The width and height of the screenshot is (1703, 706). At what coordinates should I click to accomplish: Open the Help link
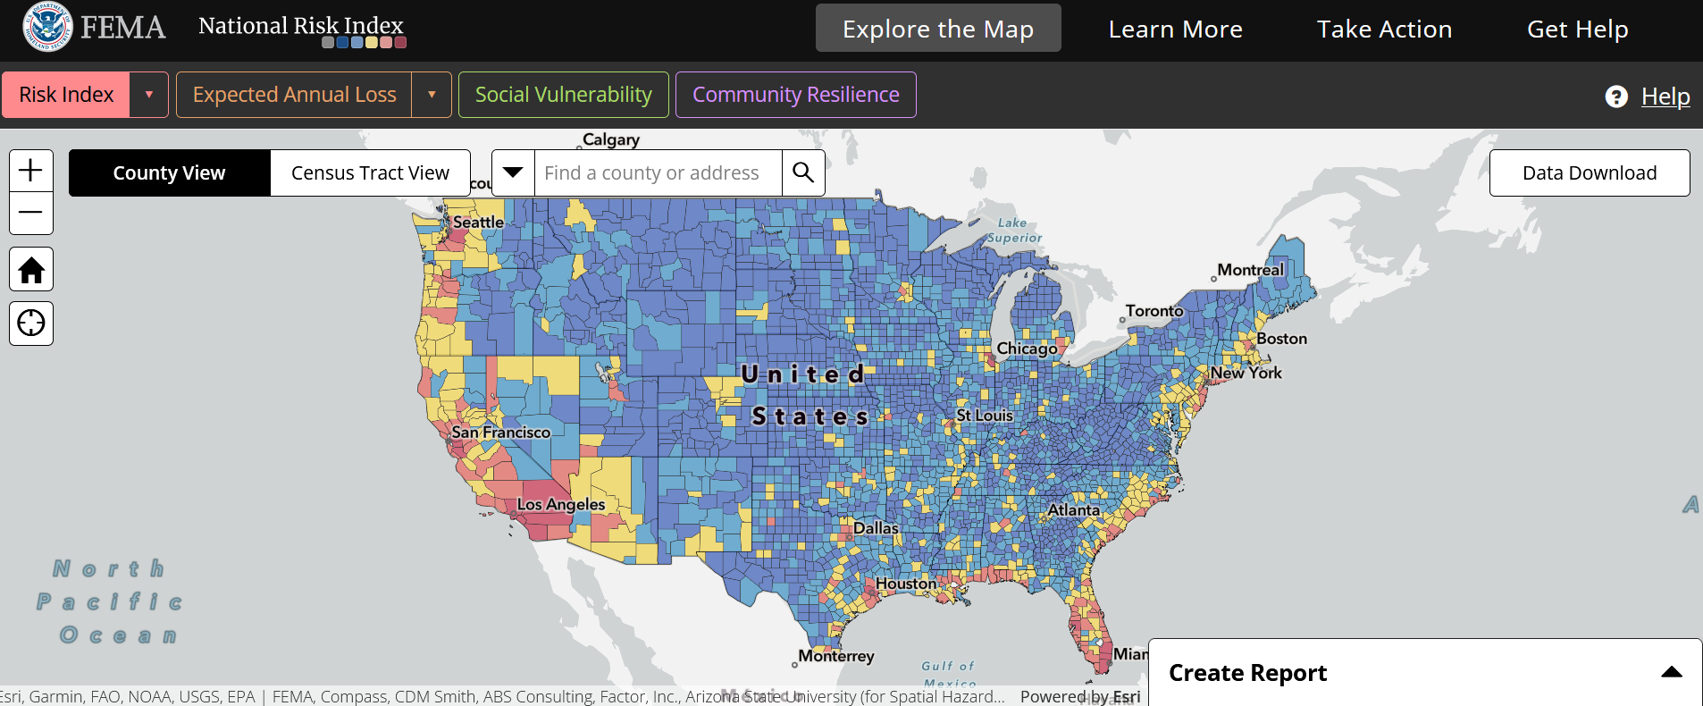[1665, 97]
